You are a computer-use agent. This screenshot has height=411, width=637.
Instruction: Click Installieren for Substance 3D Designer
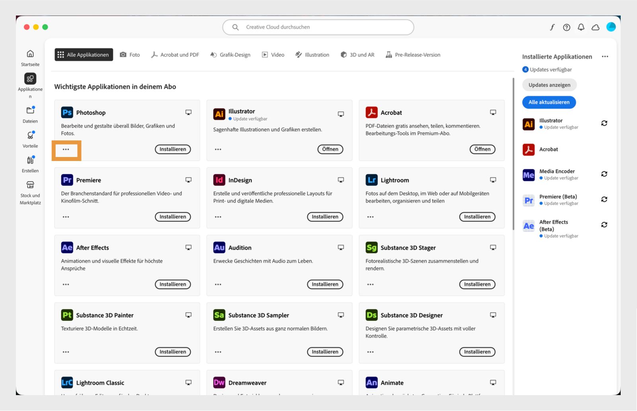click(477, 352)
